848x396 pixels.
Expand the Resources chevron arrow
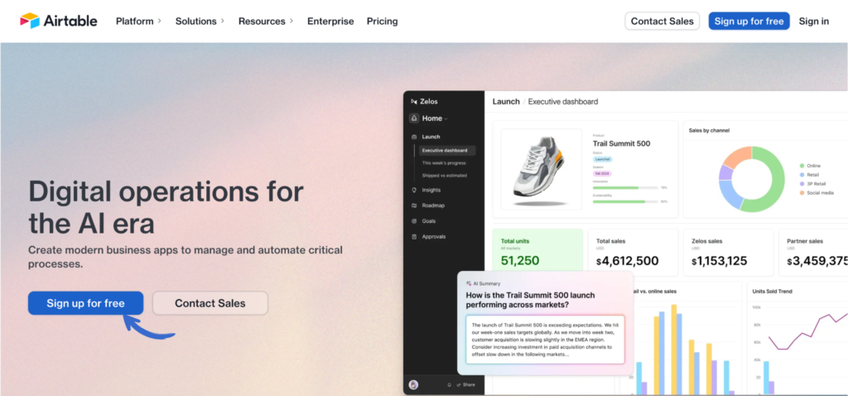tap(291, 21)
